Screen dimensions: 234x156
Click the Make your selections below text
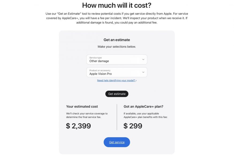point(117,47)
